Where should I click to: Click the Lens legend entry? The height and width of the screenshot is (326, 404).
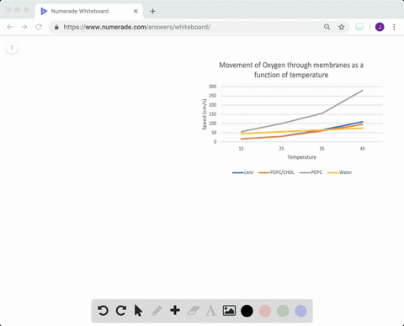coord(243,172)
